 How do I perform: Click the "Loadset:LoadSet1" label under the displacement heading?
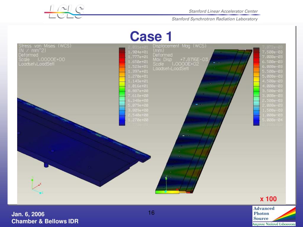pyautogui.click(x=171, y=69)
